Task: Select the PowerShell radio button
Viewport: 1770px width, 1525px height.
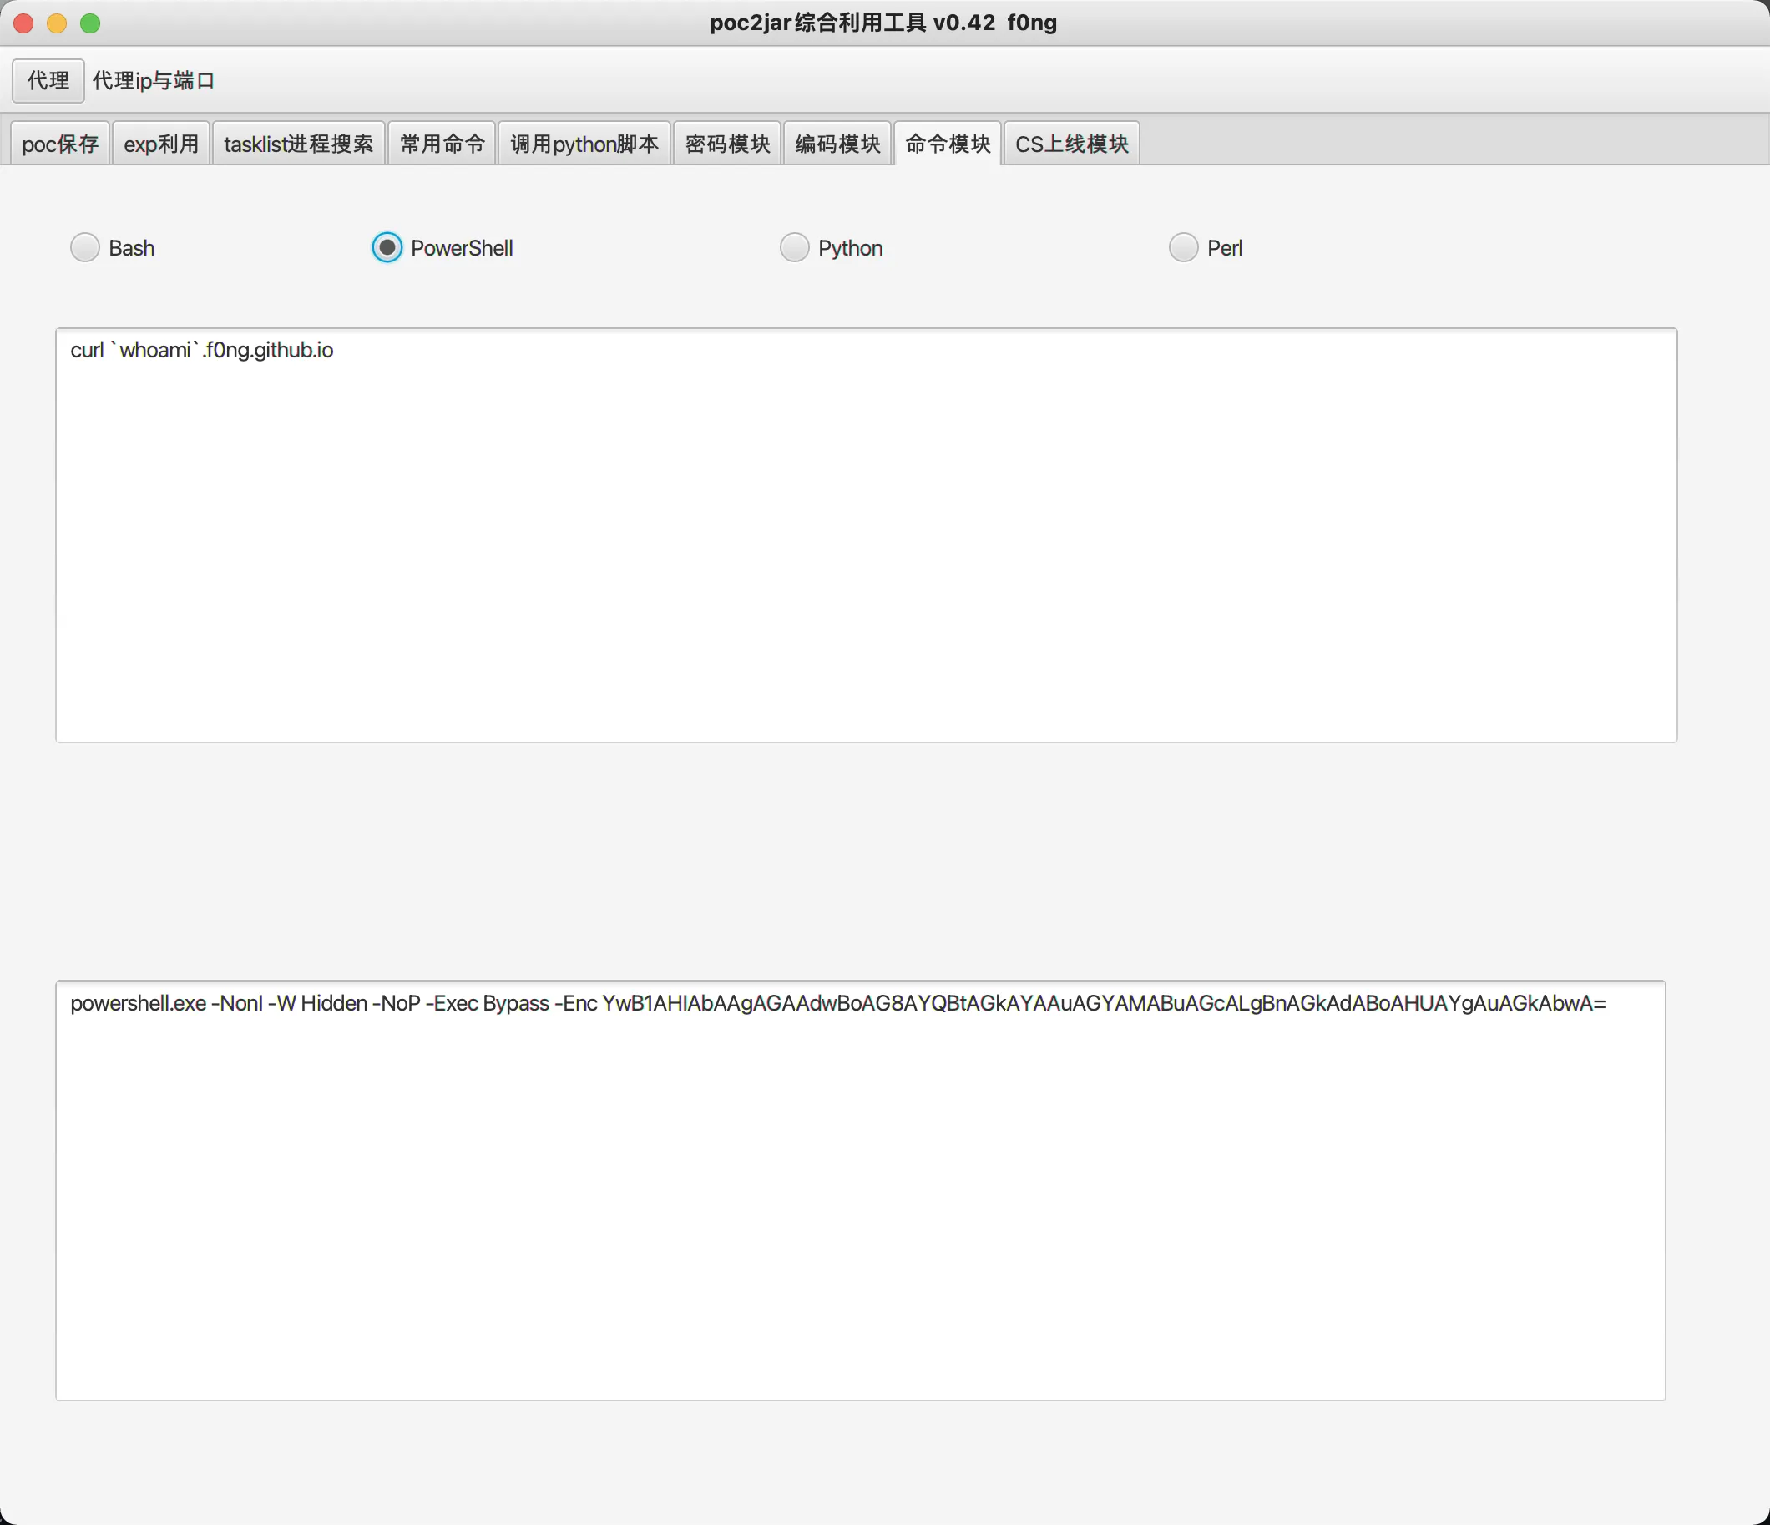Action: click(387, 248)
